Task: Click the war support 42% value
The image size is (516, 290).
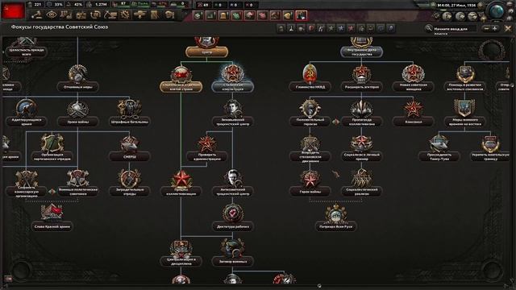Action: pyautogui.click(x=78, y=5)
